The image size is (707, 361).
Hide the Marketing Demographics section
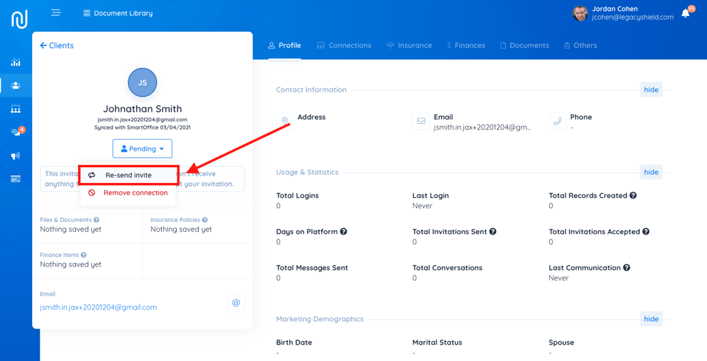[651, 319]
